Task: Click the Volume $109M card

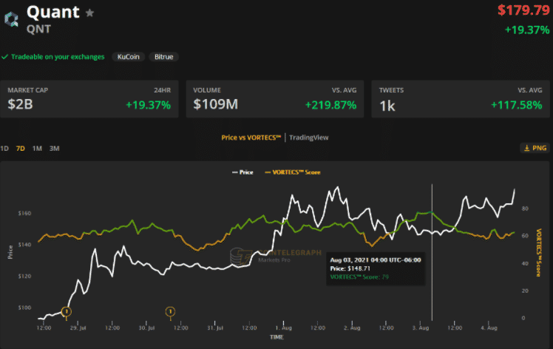Action: click(x=274, y=99)
